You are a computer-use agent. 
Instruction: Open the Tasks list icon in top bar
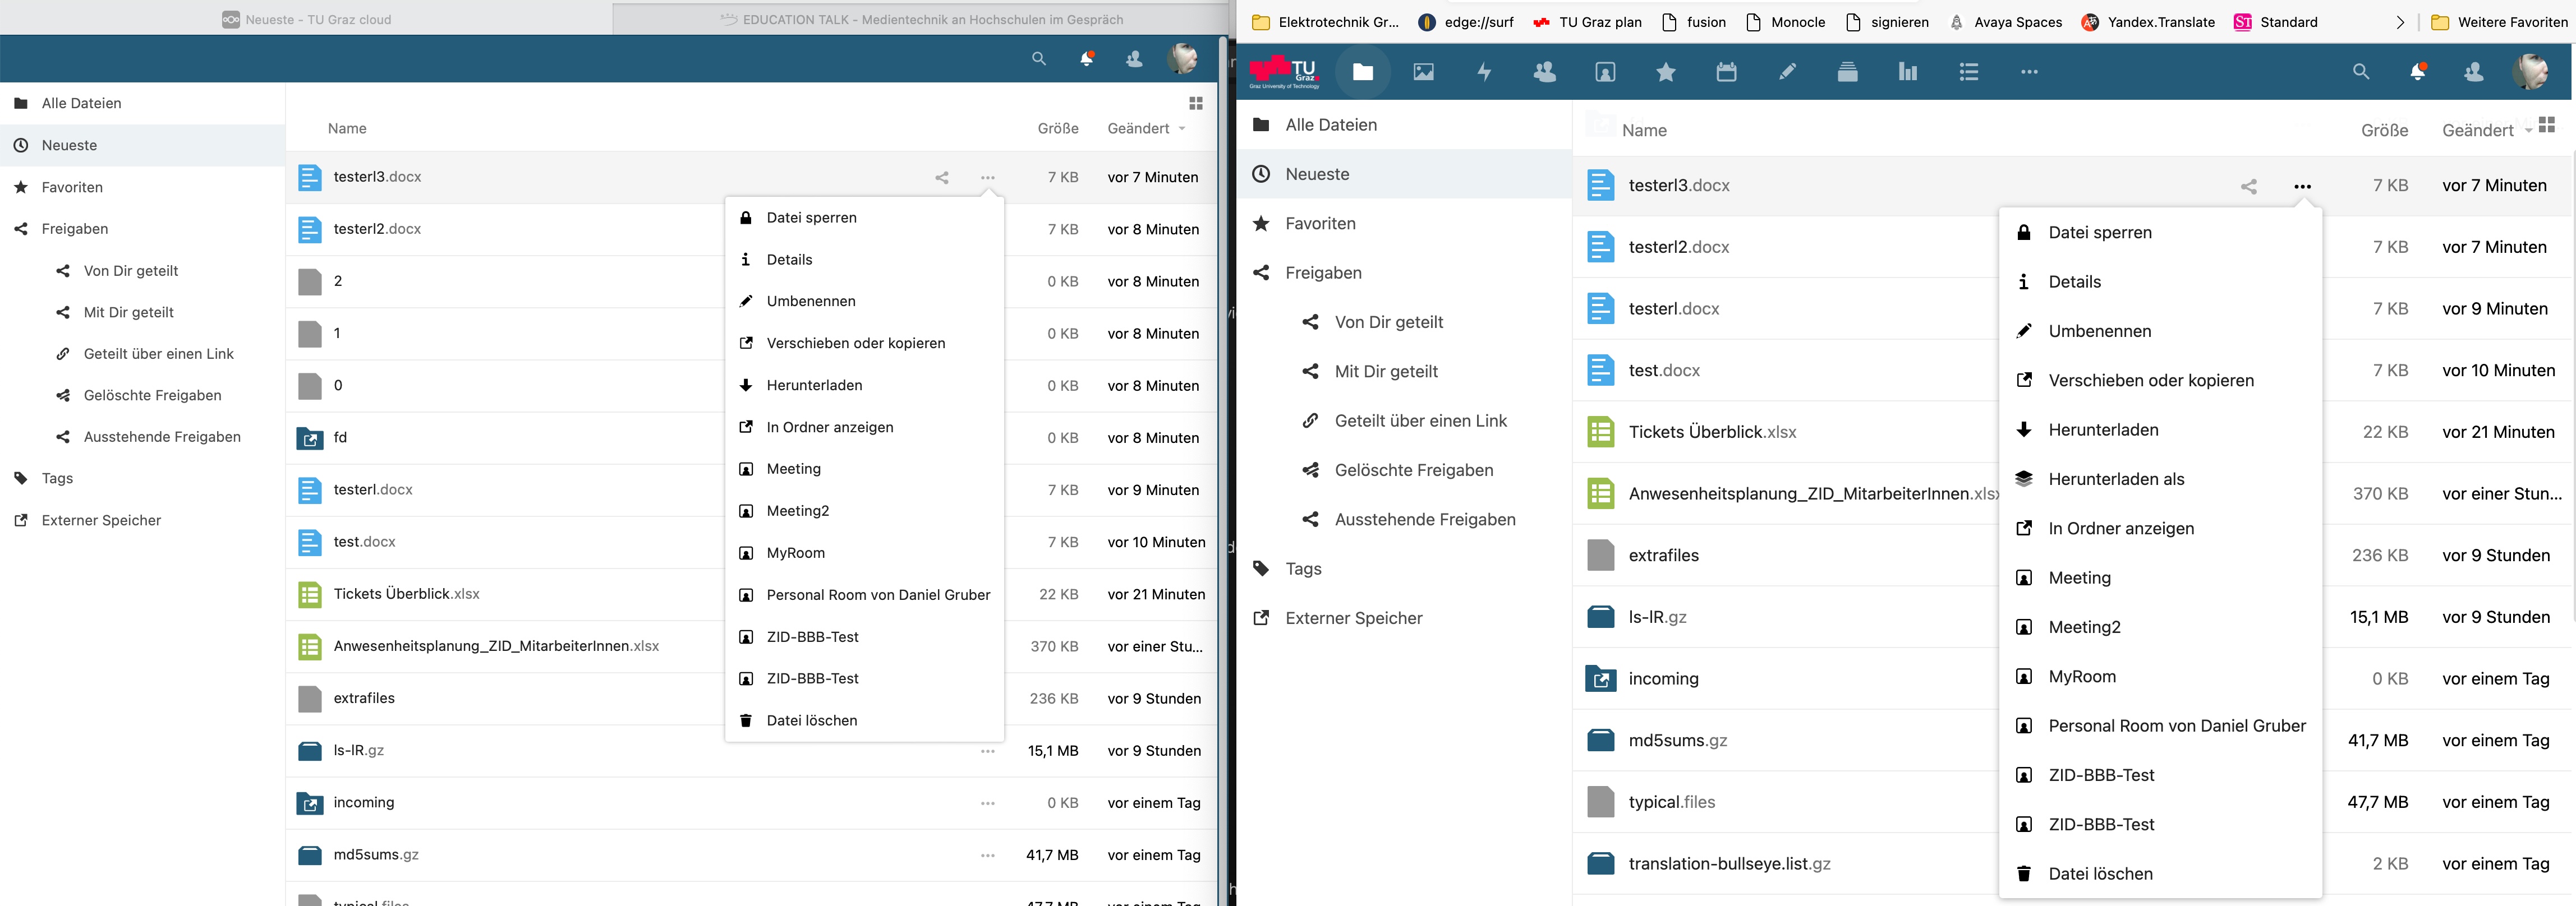pos(1968,71)
